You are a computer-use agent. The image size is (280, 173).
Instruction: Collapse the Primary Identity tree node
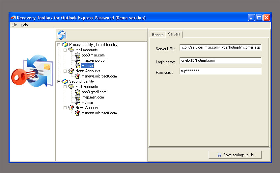tap(59, 45)
